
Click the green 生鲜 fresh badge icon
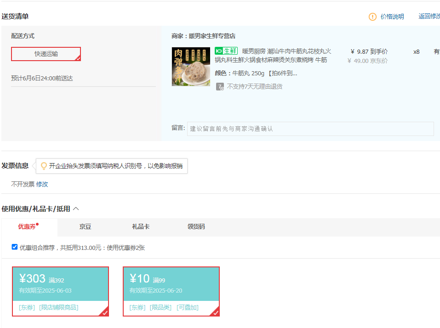[226, 51]
